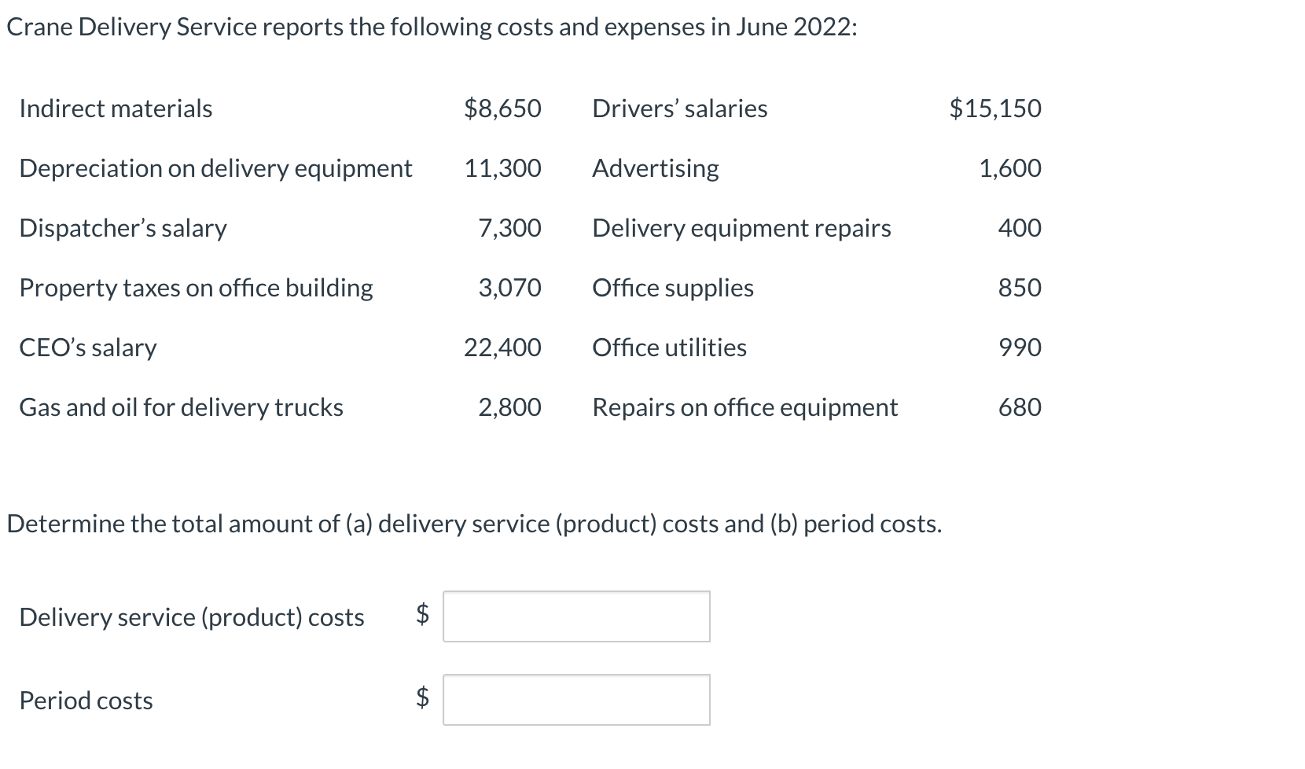This screenshot has height=769, width=1305.
Task: Click the Period costs input field
Action: pyautogui.click(x=575, y=701)
